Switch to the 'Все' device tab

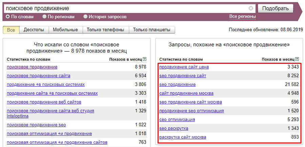click(11, 30)
